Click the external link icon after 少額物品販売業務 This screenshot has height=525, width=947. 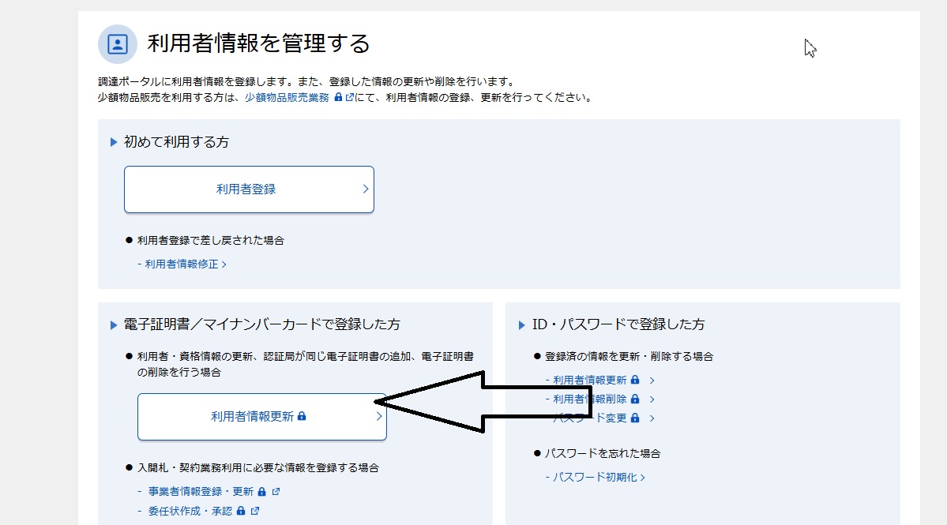pos(349,98)
